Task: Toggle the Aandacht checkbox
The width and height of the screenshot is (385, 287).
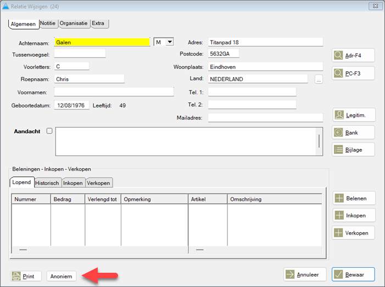Action: coord(49,131)
